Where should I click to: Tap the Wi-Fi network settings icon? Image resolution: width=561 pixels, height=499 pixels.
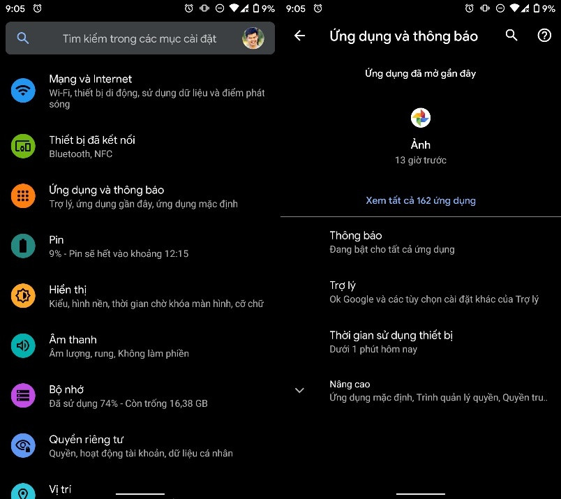(x=23, y=90)
